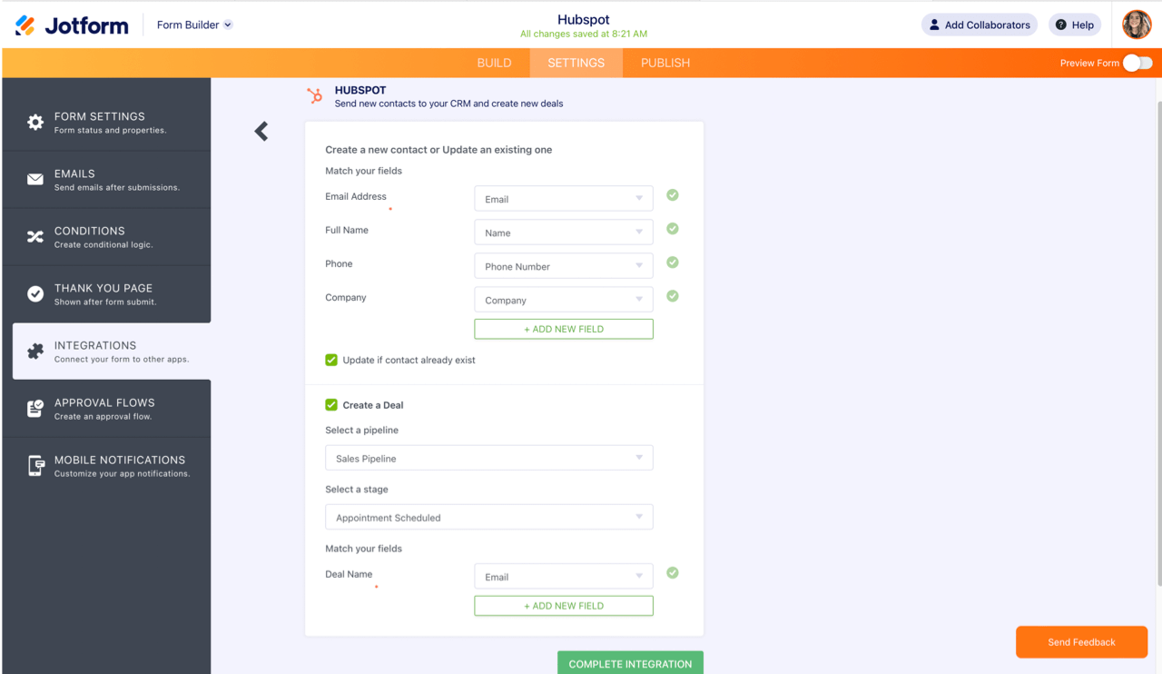Screen dimensions: 1162x674
Task: Uncheck Update if contact already exist
Action: click(331, 360)
